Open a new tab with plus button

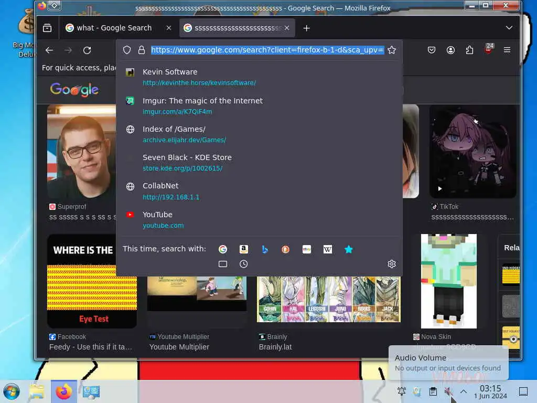[306, 28]
